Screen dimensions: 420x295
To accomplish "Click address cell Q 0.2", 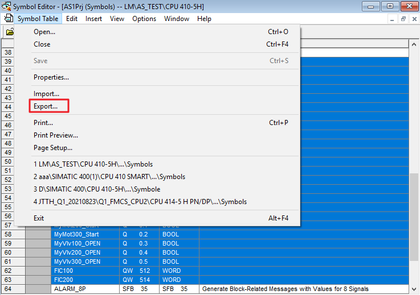I will coord(139,234).
